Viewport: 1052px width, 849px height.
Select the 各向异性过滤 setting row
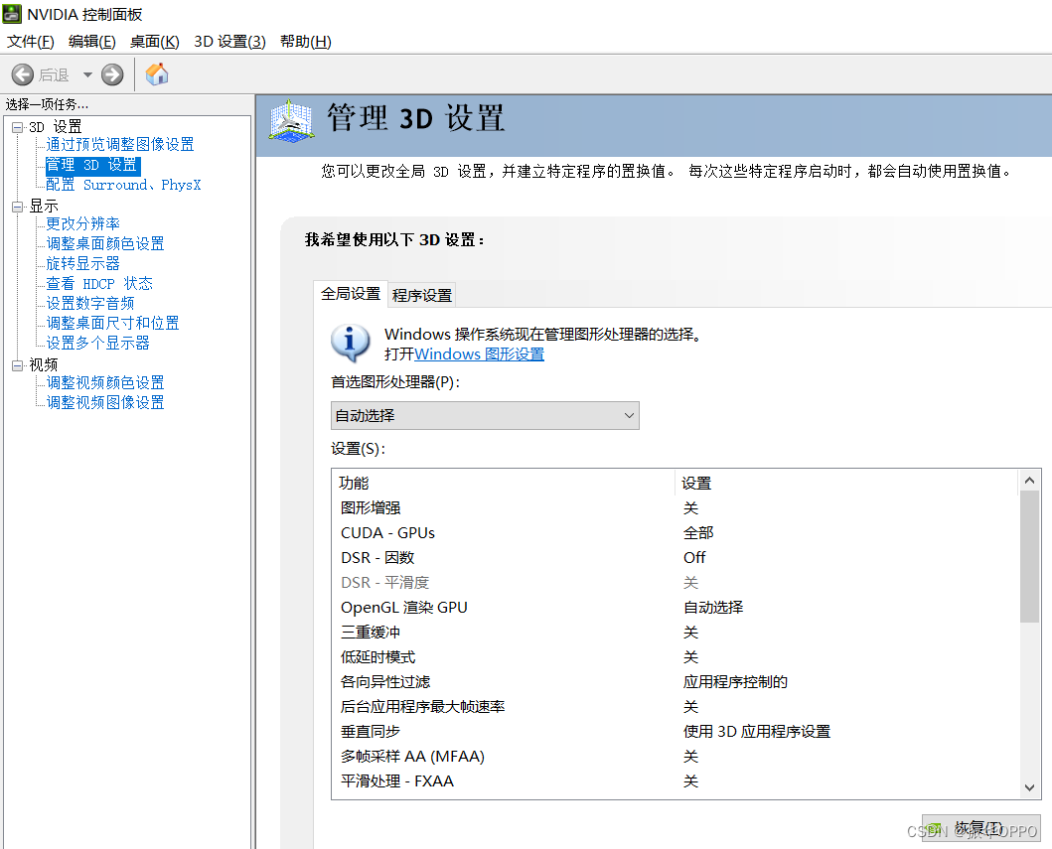point(675,682)
